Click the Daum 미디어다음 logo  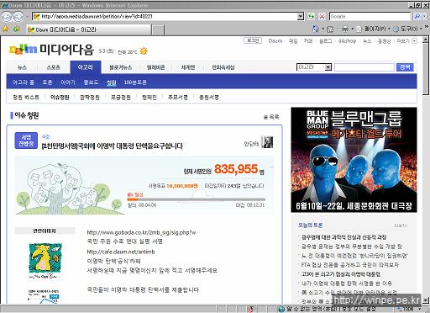pos(51,50)
